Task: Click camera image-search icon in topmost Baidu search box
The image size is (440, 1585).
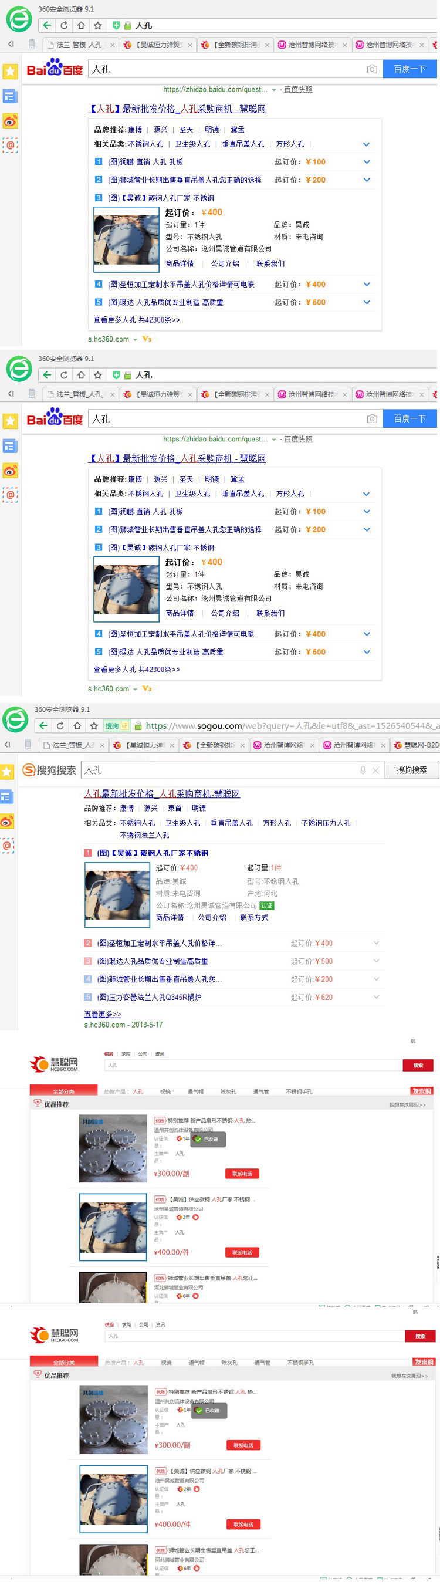Action: tap(372, 69)
